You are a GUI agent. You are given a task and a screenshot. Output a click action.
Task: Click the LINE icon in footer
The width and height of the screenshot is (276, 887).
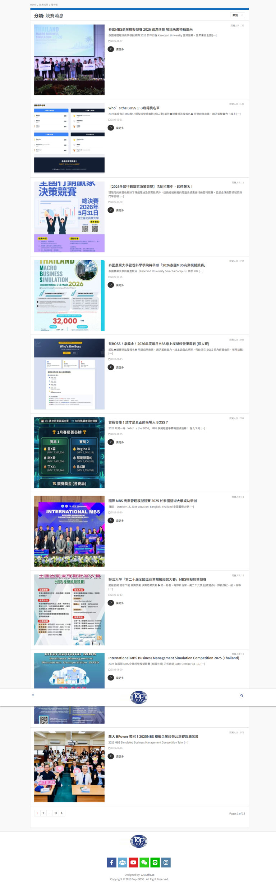coord(155,862)
